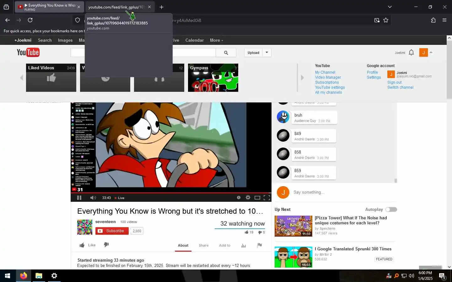This screenshot has width=452, height=282.
Task: Collapse account panel with arrow near avatar
Action: point(431,52)
